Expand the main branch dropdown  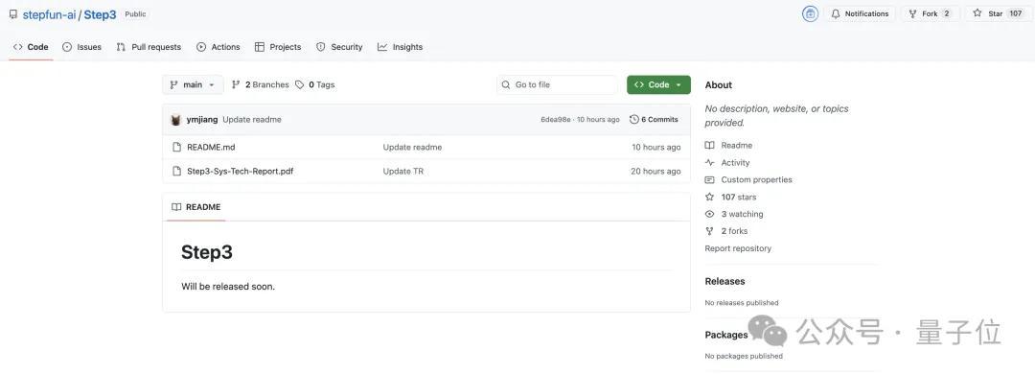tap(193, 84)
